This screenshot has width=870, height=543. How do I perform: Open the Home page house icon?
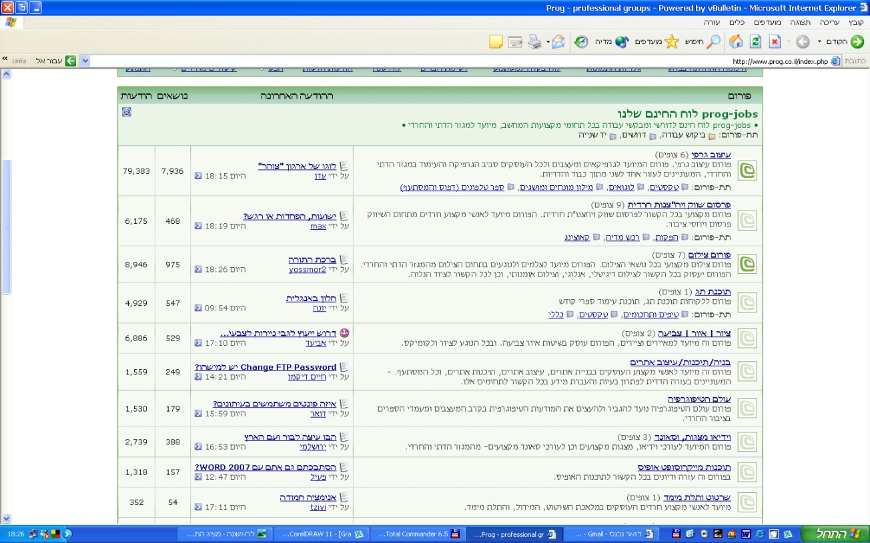coord(736,42)
